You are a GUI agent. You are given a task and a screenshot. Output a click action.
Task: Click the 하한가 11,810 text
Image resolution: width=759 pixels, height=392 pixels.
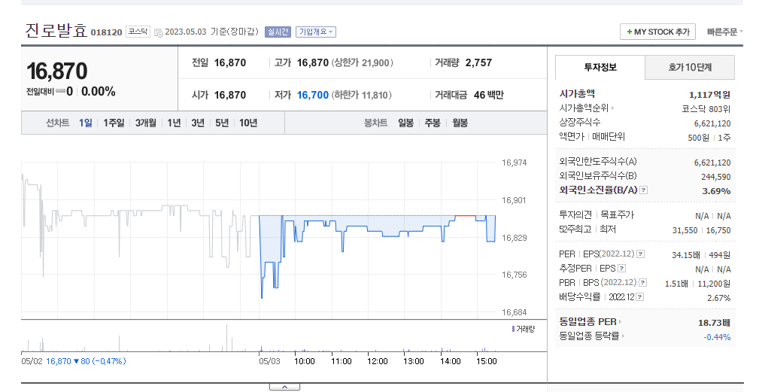tap(362, 95)
